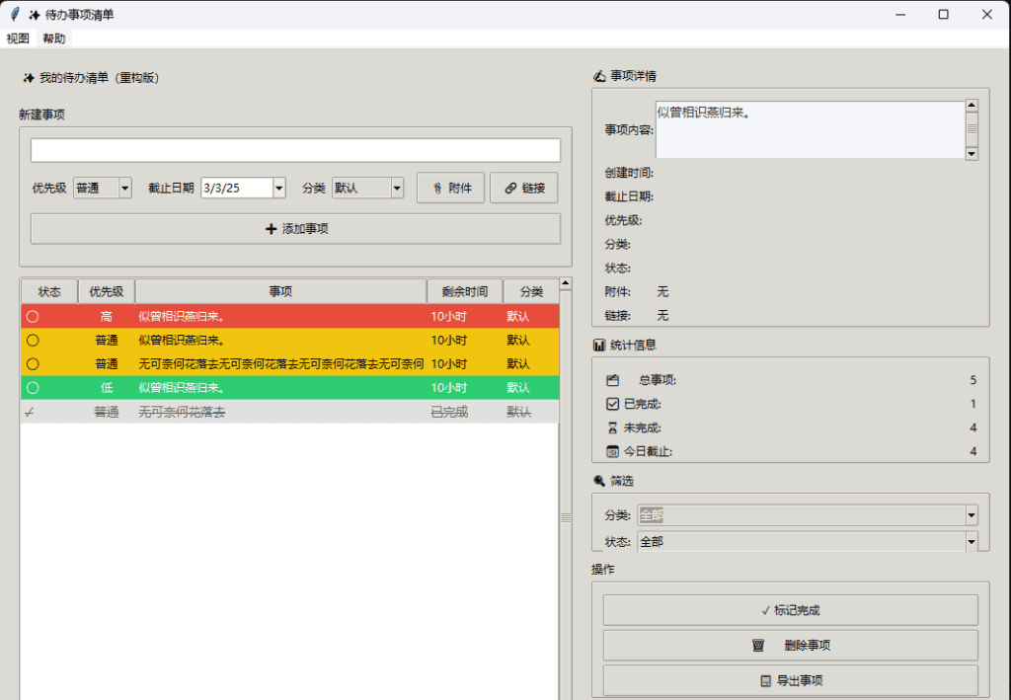Click the clipboard icon on the 导出事项 button
The image size is (1011, 700).
[x=765, y=680]
